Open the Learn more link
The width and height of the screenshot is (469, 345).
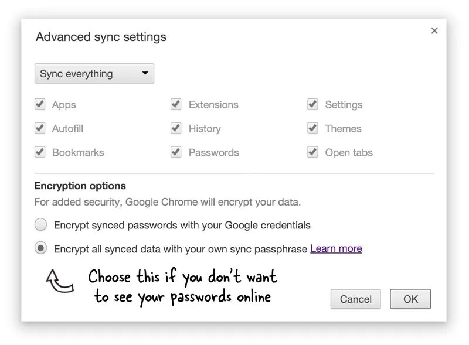pyautogui.click(x=336, y=248)
